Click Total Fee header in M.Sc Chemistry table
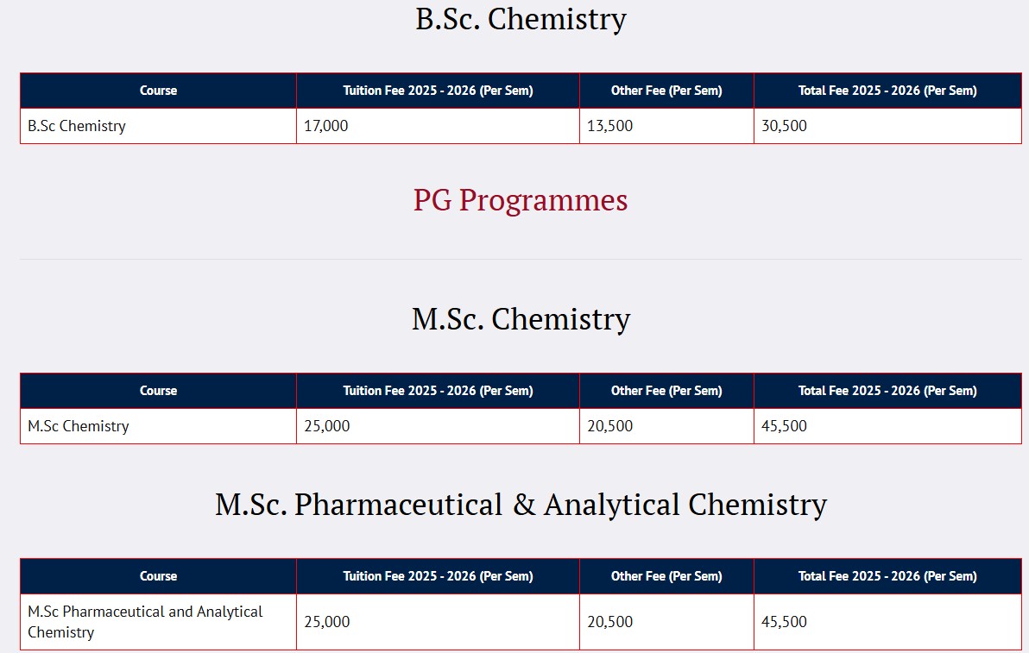 click(887, 391)
